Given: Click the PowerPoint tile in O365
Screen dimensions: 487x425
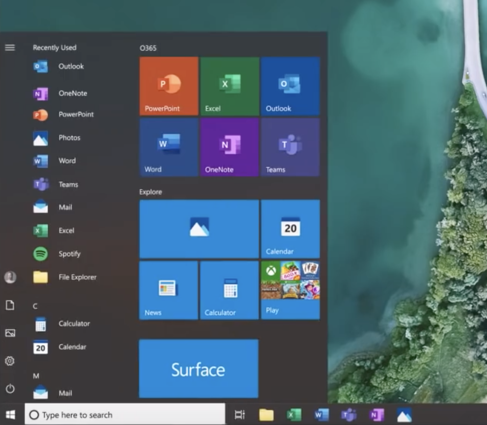Looking at the screenshot, I should click(x=169, y=86).
